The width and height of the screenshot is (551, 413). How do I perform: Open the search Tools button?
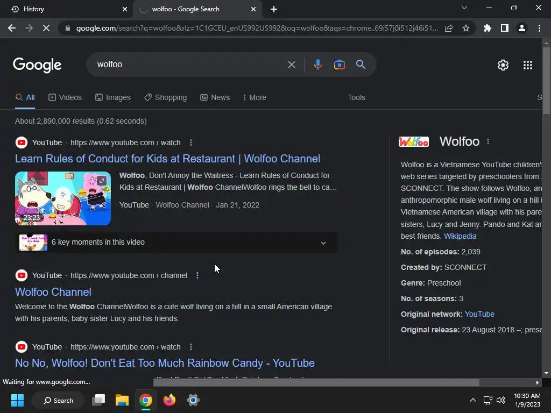tap(356, 98)
